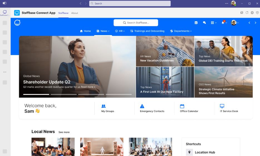Select the second carousel slide indicator

point(63,94)
